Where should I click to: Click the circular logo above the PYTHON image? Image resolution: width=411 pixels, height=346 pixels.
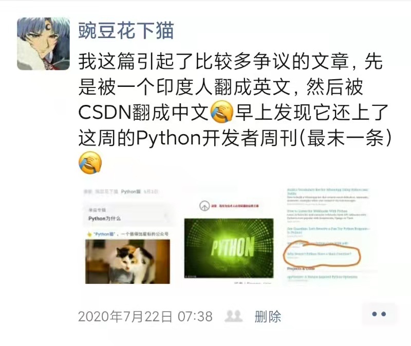coord(204,206)
